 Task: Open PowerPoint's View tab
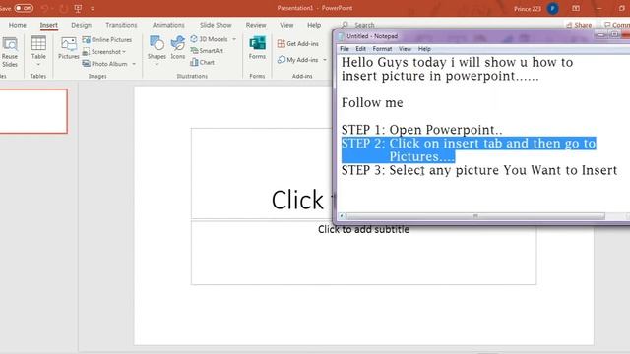(x=286, y=25)
